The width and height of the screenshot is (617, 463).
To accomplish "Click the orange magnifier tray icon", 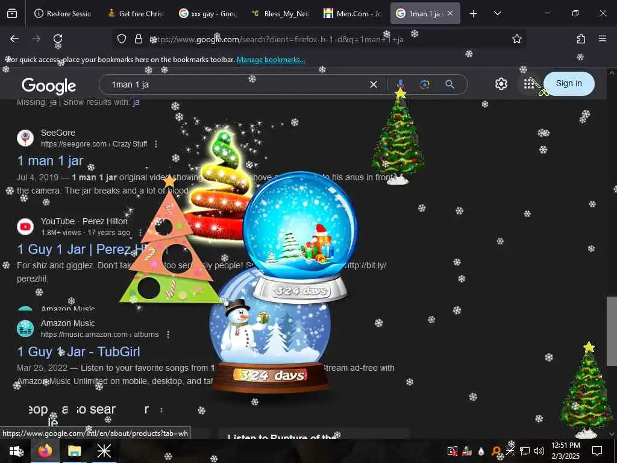I will click(x=496, y=451).
